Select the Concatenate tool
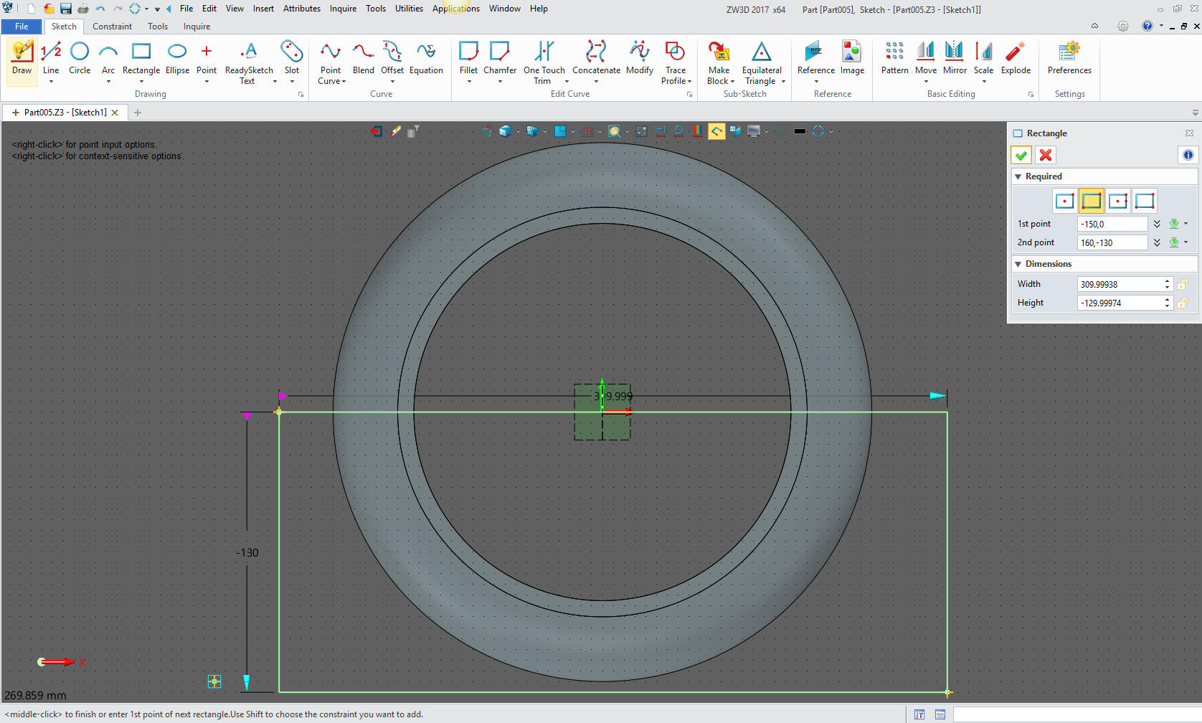The height and width of the screenshot is (723, 1202). [x=596, y=59]
